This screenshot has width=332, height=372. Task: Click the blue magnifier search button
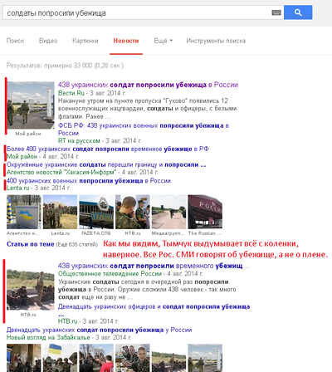click(298, 12)
